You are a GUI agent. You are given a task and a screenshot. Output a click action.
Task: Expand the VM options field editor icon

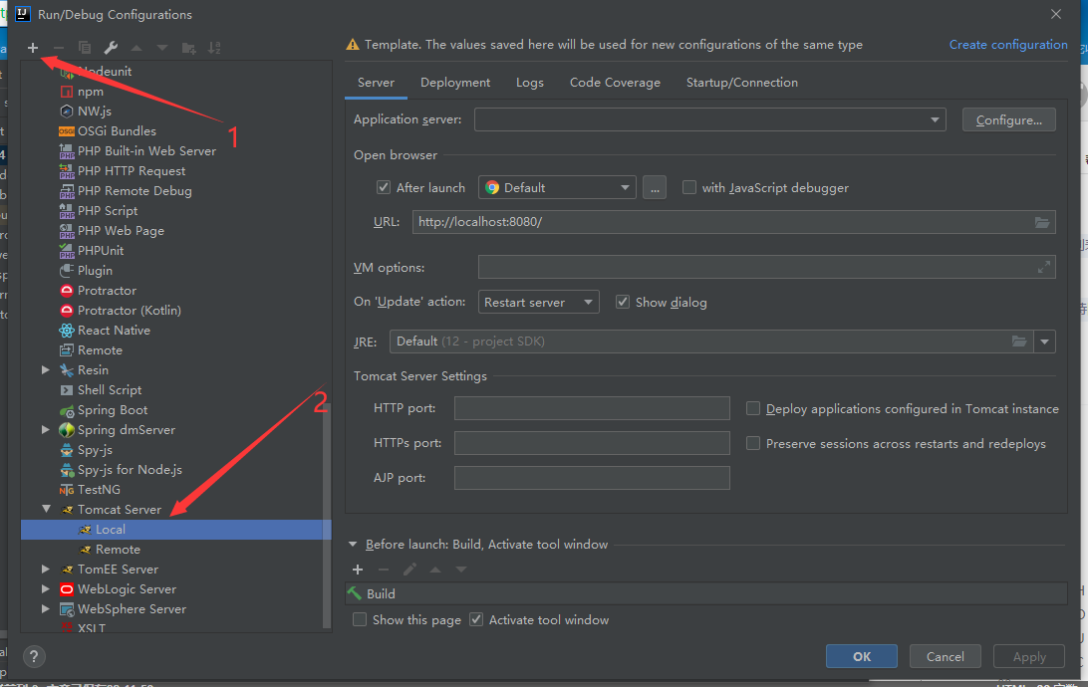tap(1043, 267)
